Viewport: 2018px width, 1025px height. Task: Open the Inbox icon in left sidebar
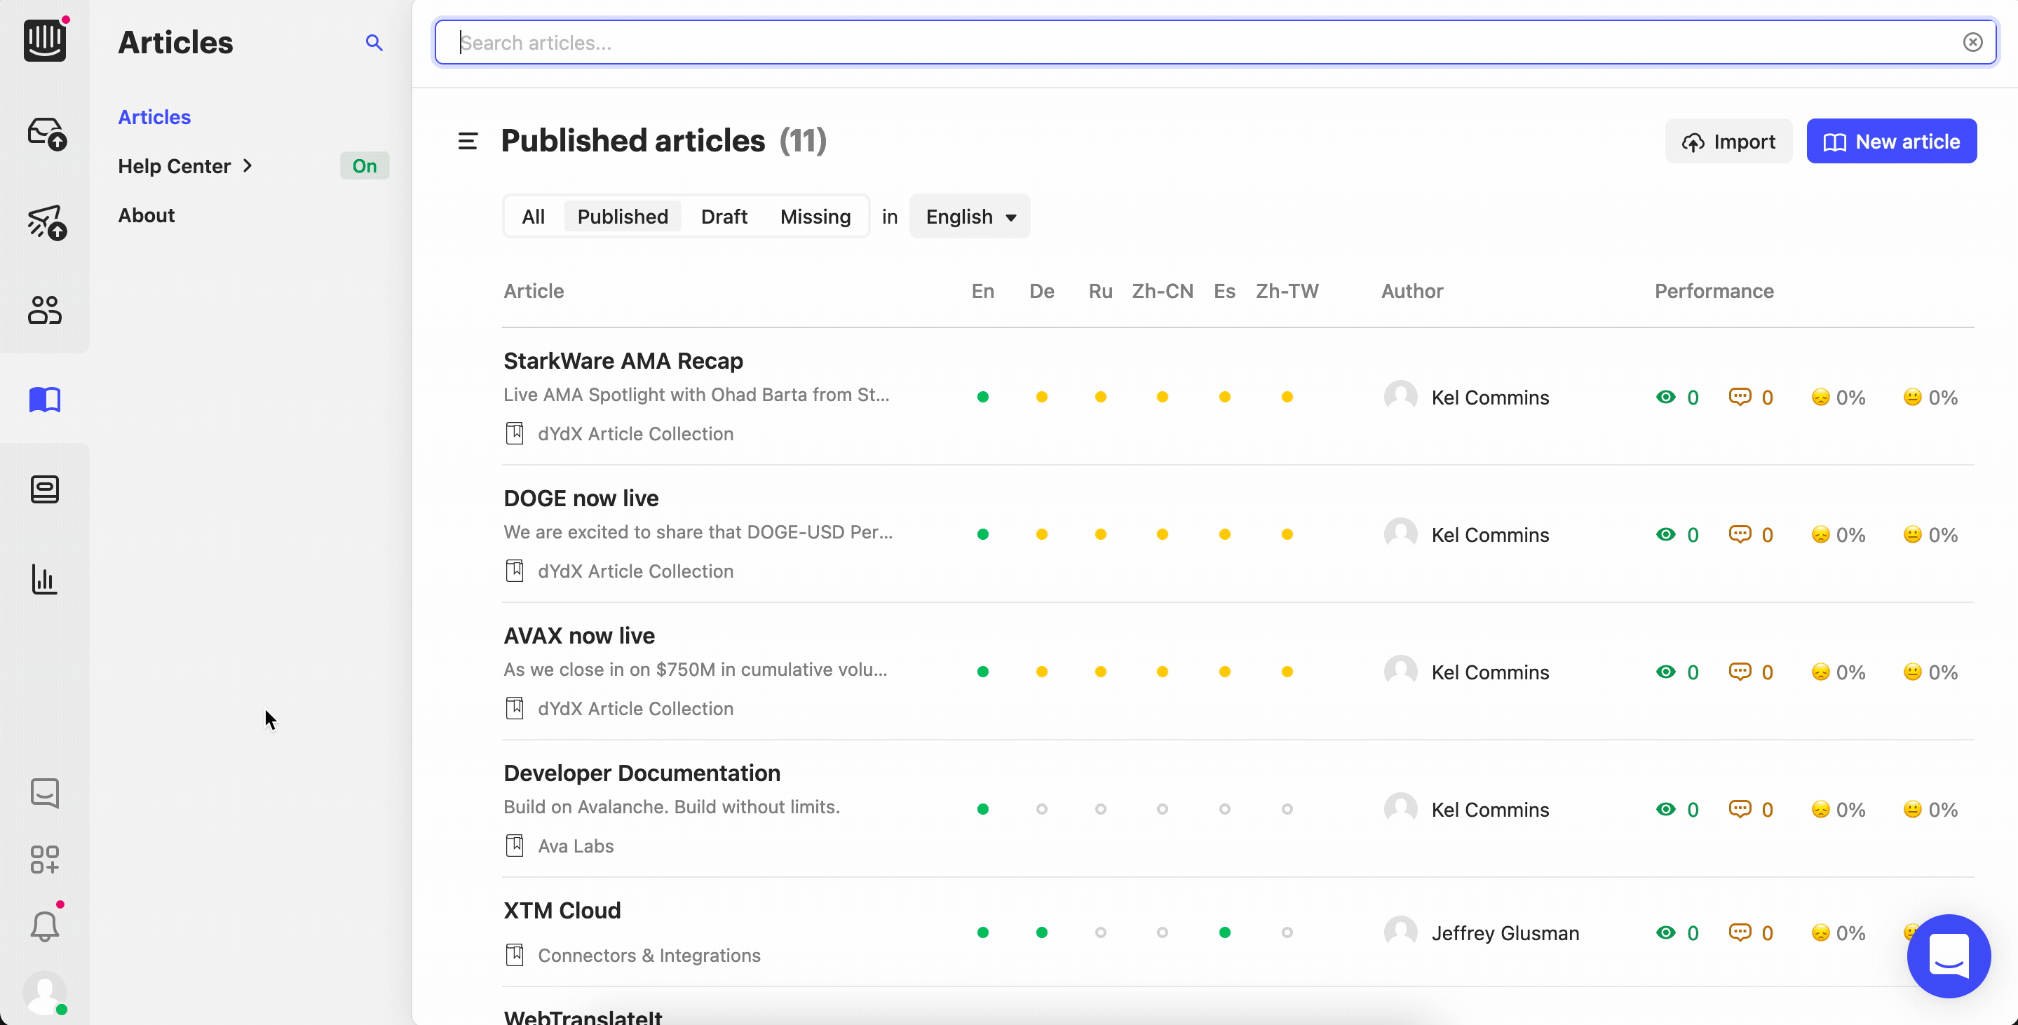tap(46, 133)
